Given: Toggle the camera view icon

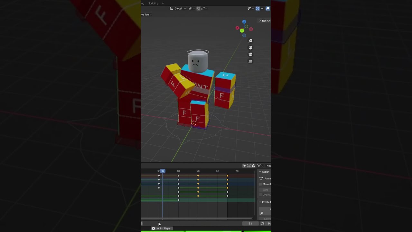Looking at the screenshot, I should point(250,54).
